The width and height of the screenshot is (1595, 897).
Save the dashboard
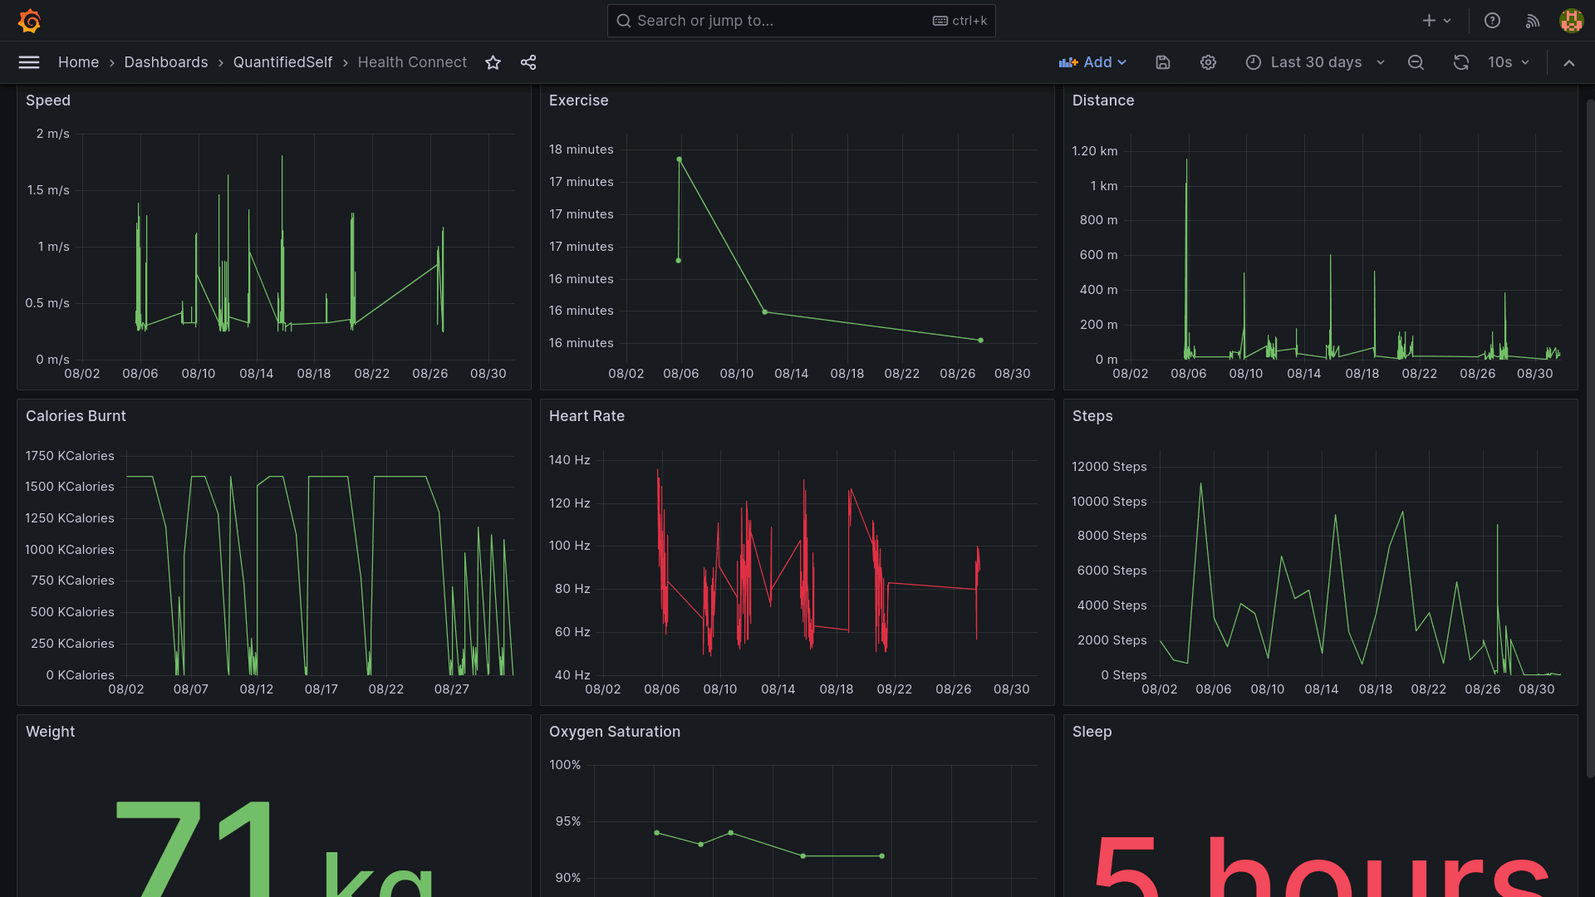[1162, 62]
